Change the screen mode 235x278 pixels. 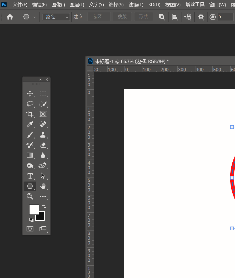(43, 229)
